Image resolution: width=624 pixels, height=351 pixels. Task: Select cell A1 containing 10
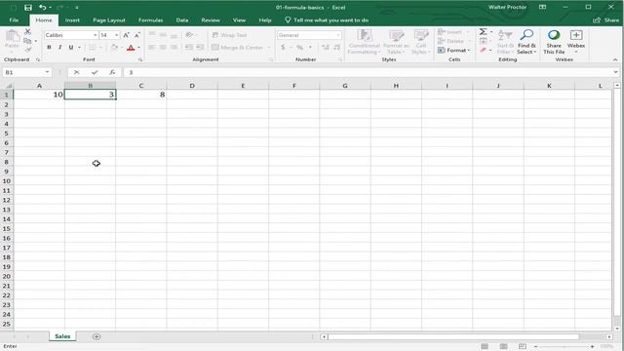pos(39,95)
